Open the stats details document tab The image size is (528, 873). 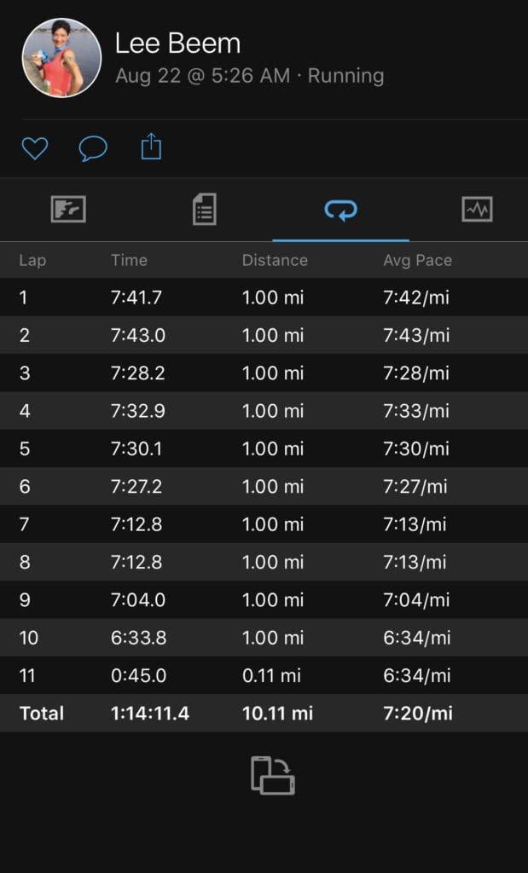click(x=205, y=210)
